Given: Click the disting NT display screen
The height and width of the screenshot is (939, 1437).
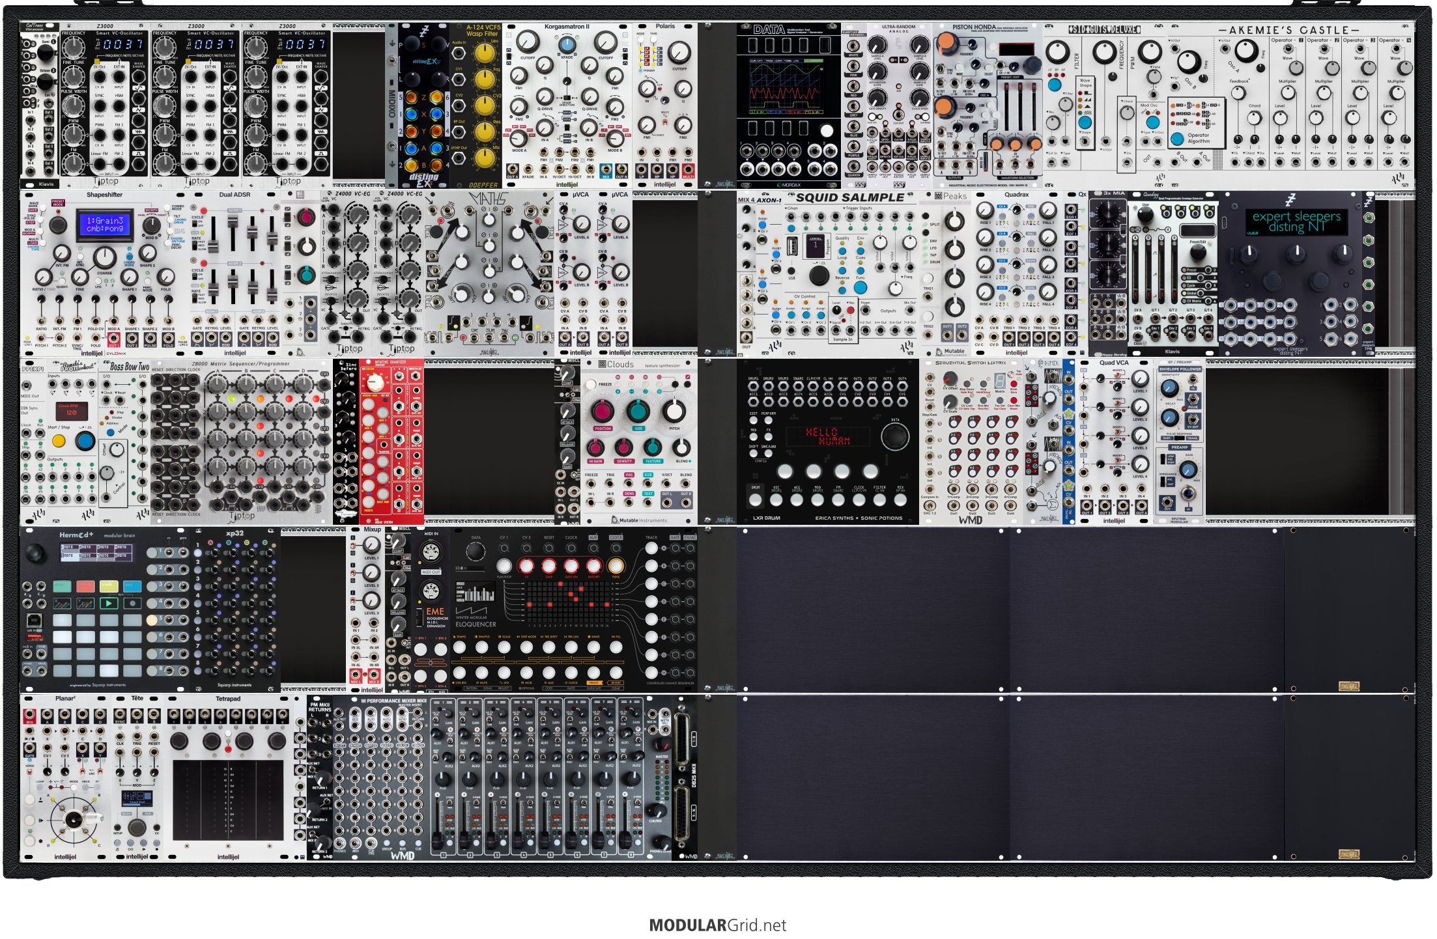Looking at the screenshot, I should (1296, 222).
